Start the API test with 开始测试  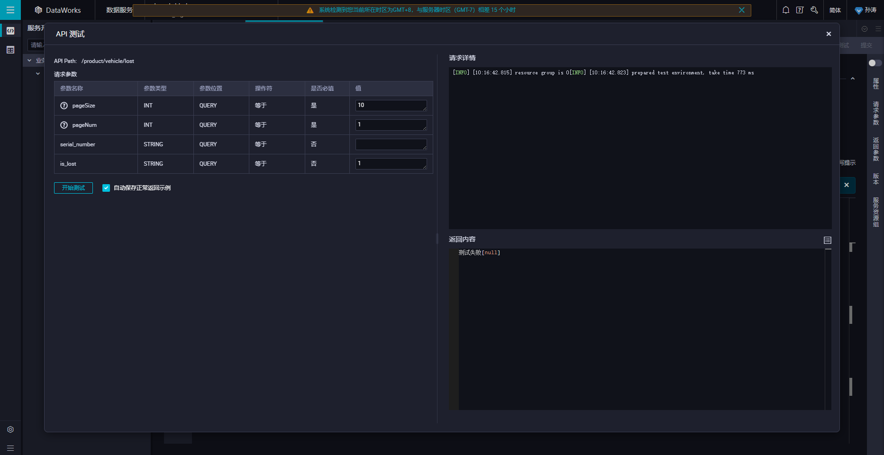pyautogui.click(x=73, y=188)
